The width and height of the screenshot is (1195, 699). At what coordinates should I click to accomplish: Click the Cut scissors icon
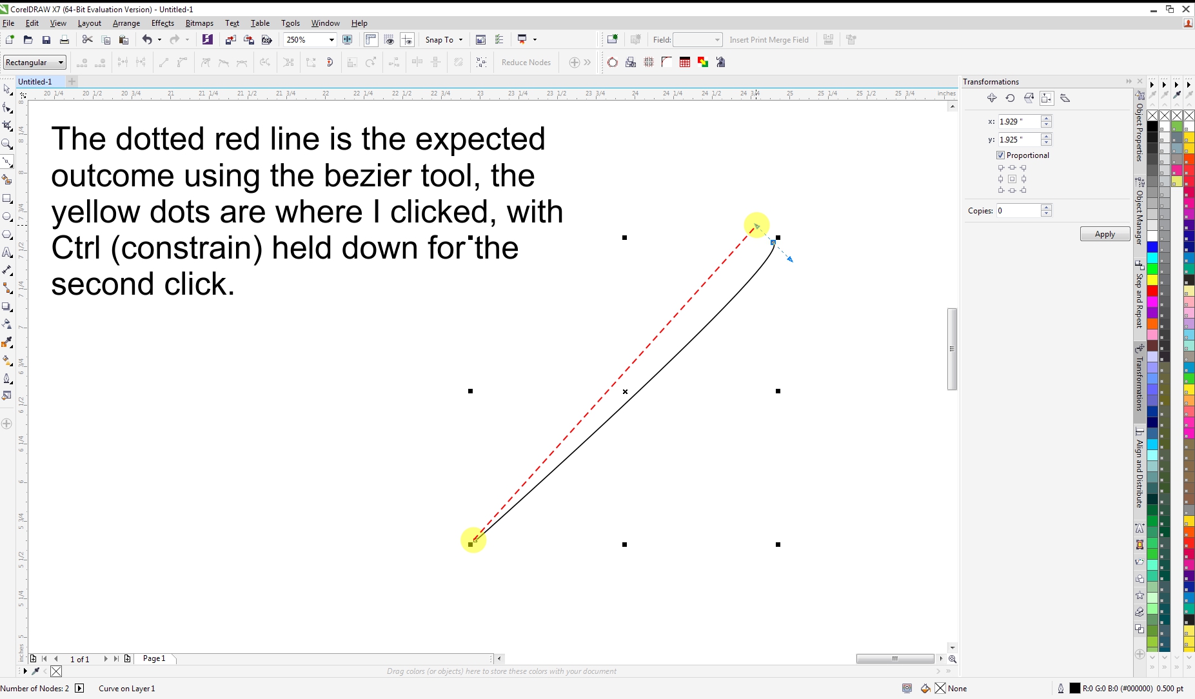coord(88,40)
